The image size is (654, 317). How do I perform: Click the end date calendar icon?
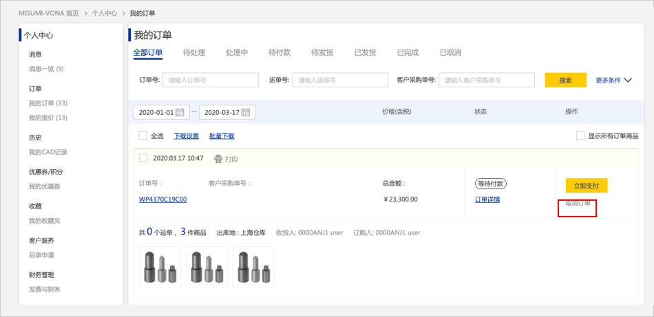[246, 112]
